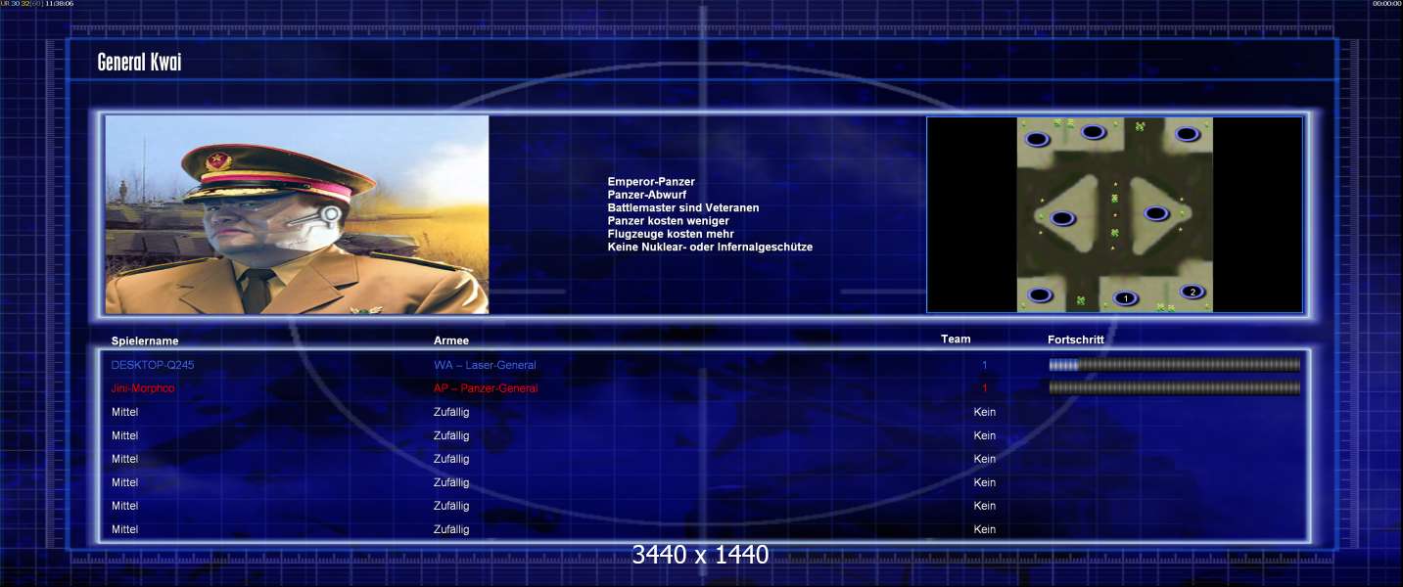Click the Emperor-Panzer line
The image size is (1403, 587).
tap(651, 182)
